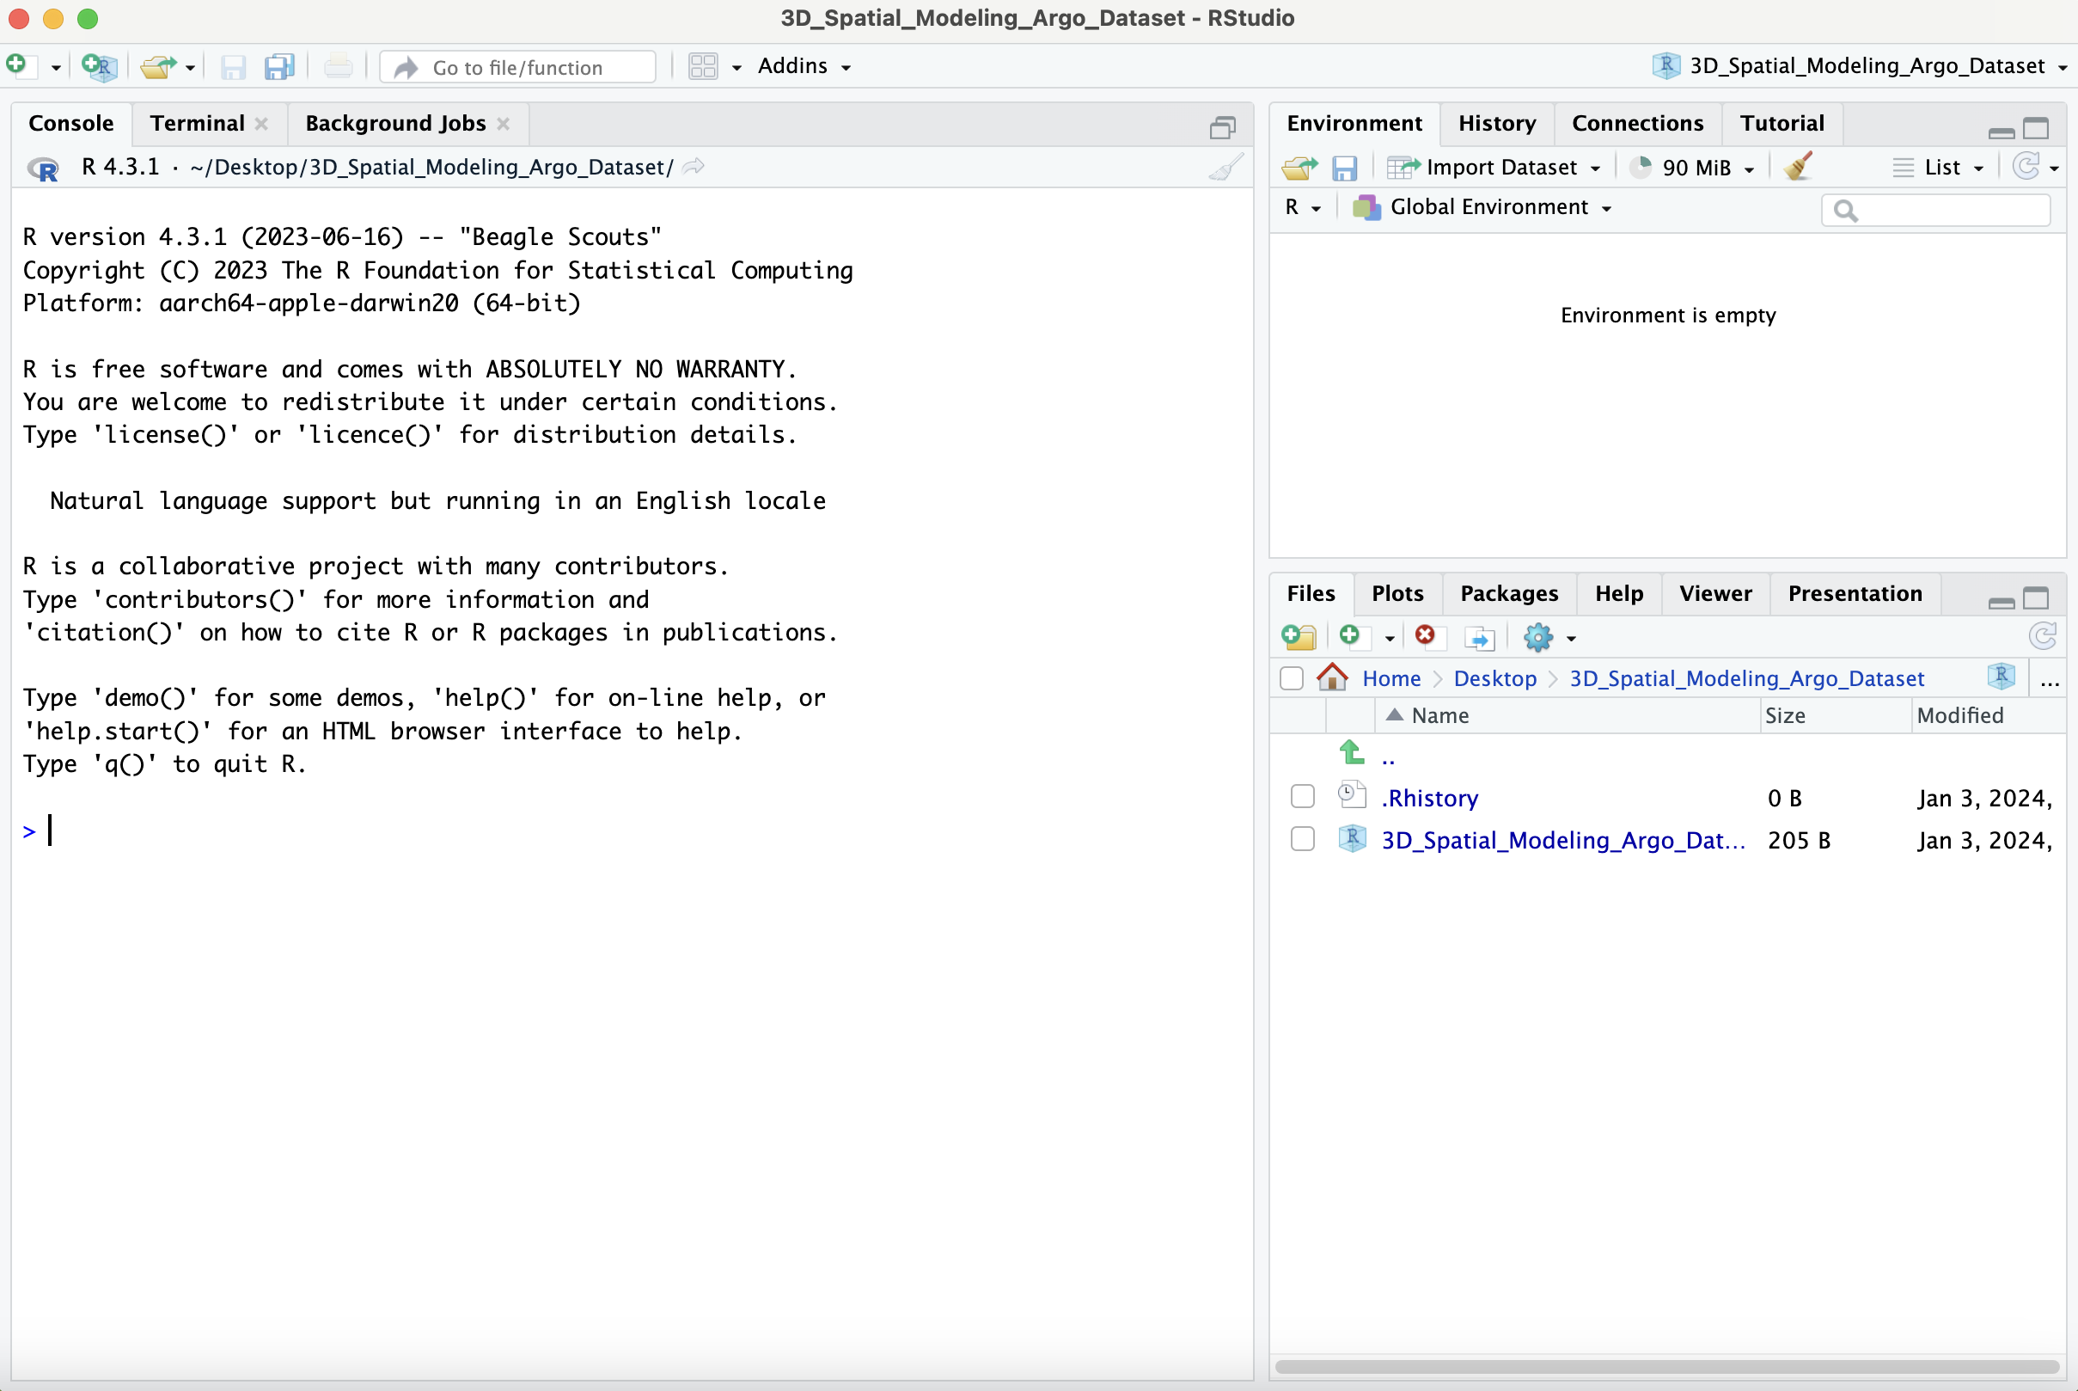
Task: Maximize the Console pane
Action: 1223,128
